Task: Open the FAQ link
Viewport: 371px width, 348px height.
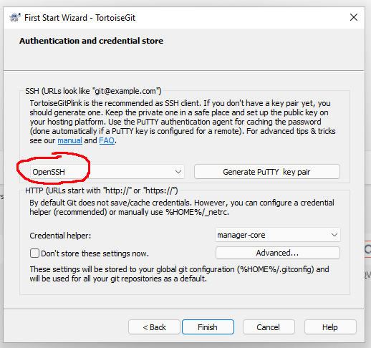Action: (107, 140)
